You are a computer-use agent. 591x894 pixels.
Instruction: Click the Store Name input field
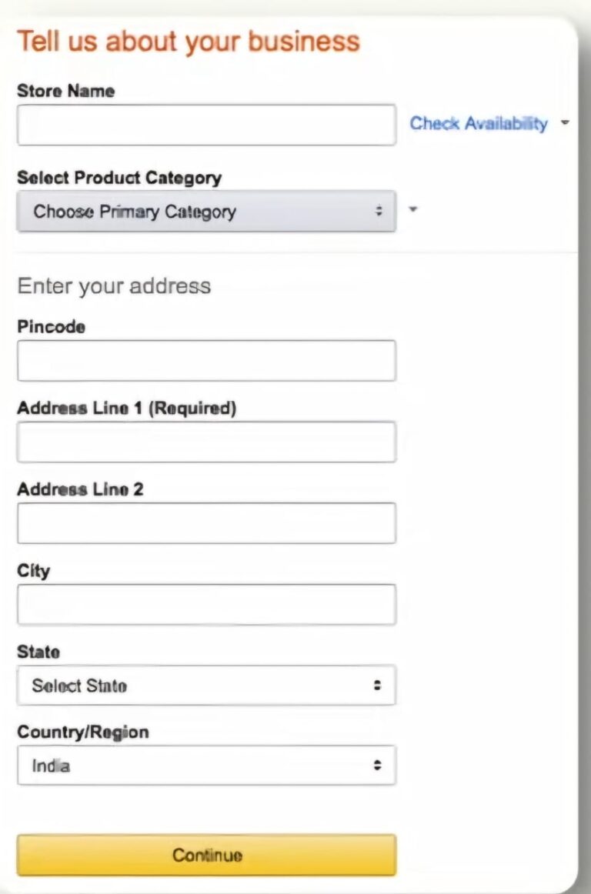[x=206, y=125]
